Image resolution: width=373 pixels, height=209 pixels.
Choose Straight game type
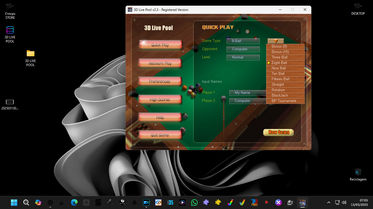tap(285, 85)
